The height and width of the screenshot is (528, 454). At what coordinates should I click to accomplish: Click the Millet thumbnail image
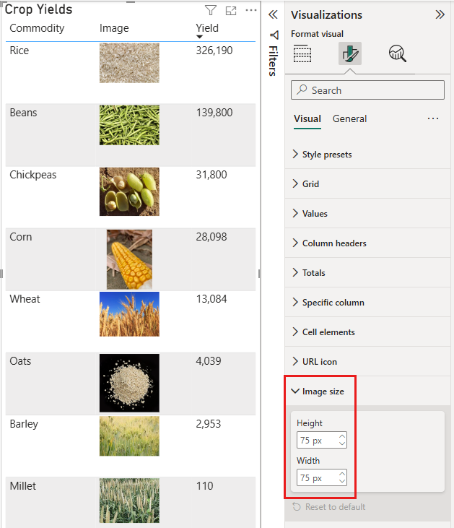tap(129, 501)
